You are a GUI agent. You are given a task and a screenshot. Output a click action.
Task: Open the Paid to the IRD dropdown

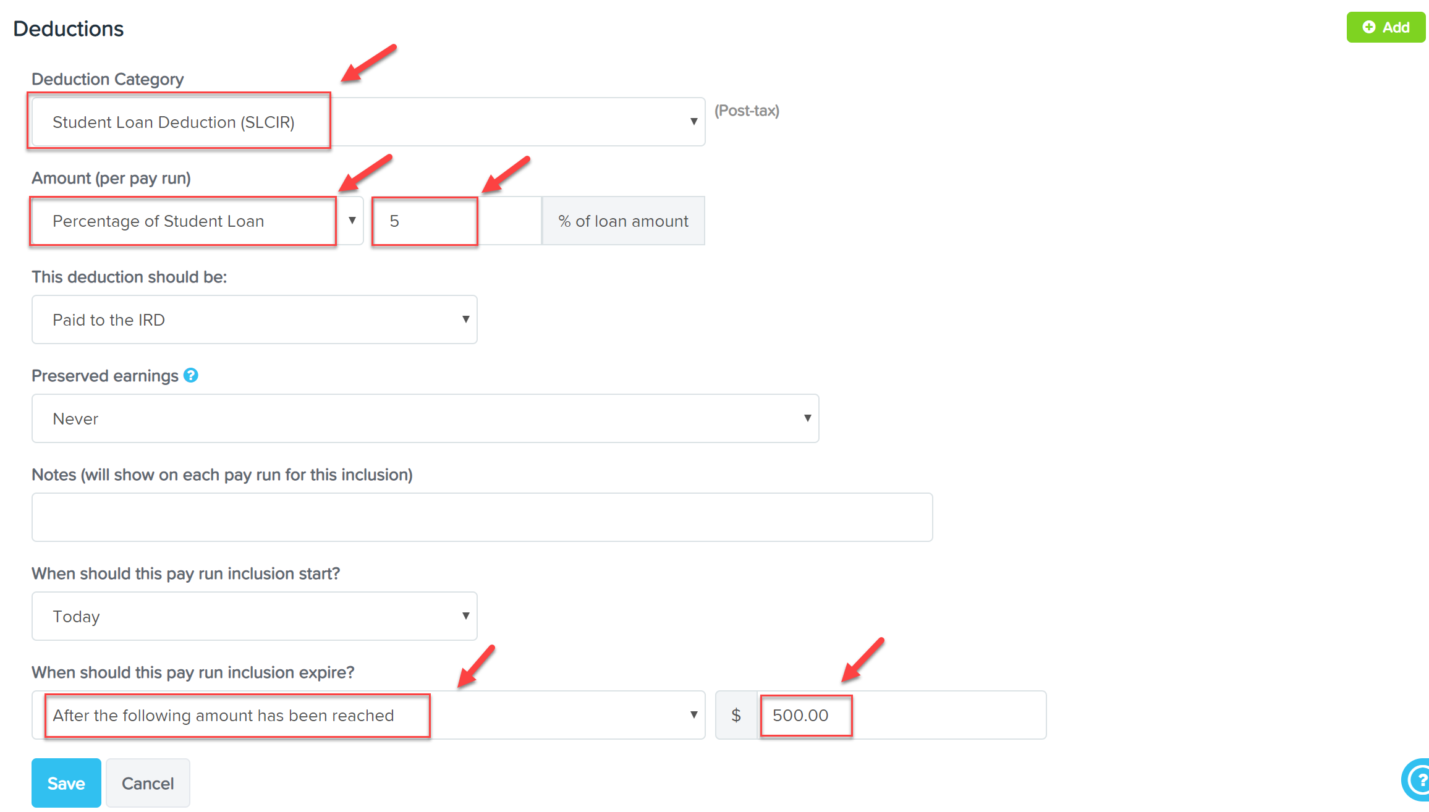[x=255, y=319]
